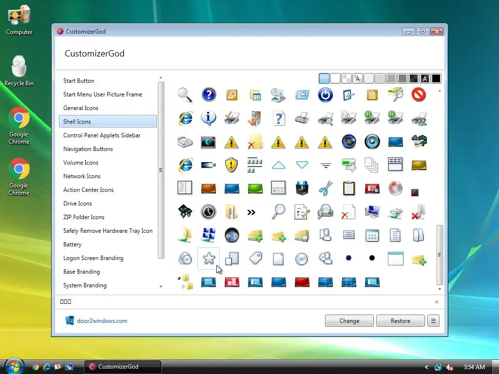Viewport: 499px width, 374px height.
Task: Open the Recycle Bin desktop icon
Action: [x=19, y=71]
